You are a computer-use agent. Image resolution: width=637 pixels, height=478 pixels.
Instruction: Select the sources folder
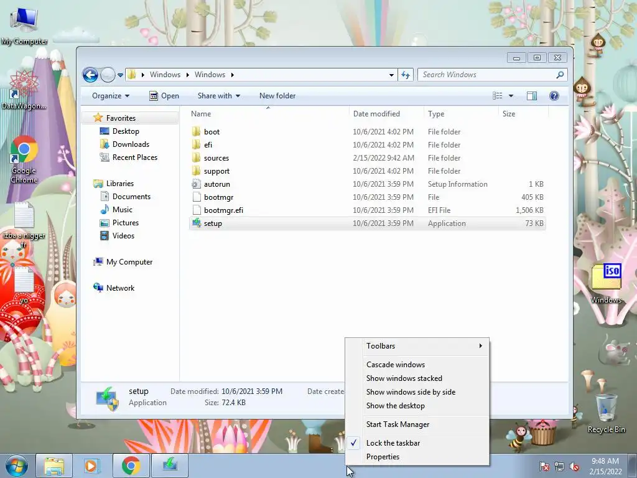[216, 157]
